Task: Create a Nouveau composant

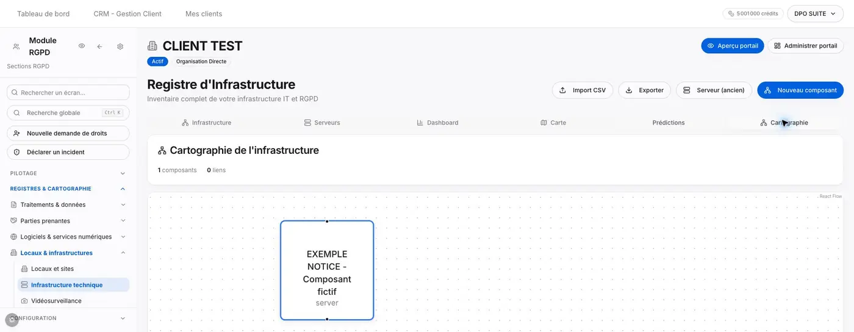Action: tap(800, 90)
